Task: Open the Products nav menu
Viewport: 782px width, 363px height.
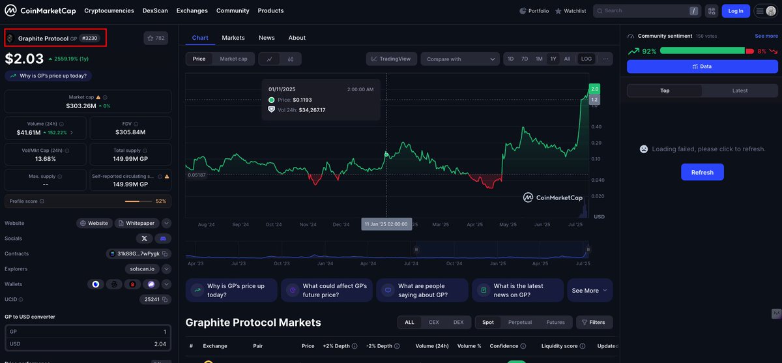Action: point(270,10)
